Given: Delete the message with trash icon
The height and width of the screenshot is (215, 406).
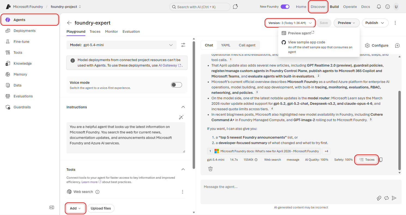Looking at the screenshot, I should tap(210, 169).
